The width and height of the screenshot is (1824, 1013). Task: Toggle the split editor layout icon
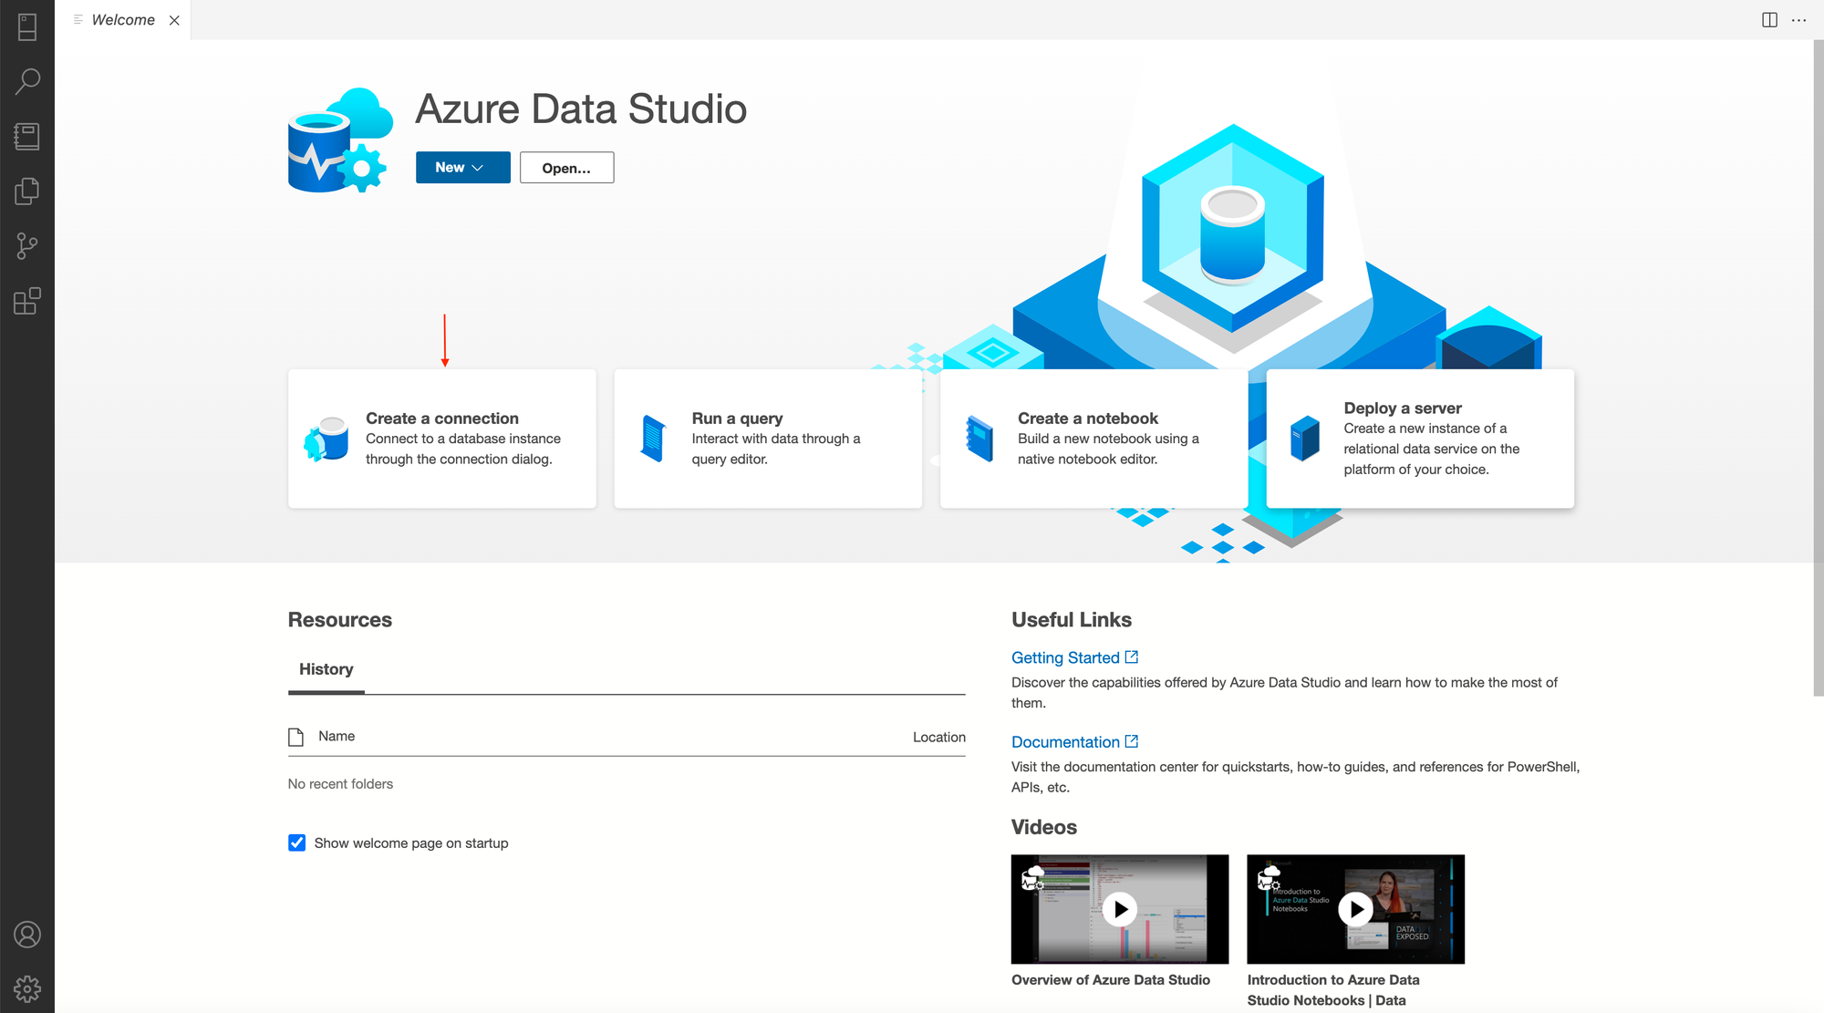click(x=1768, y=19)
